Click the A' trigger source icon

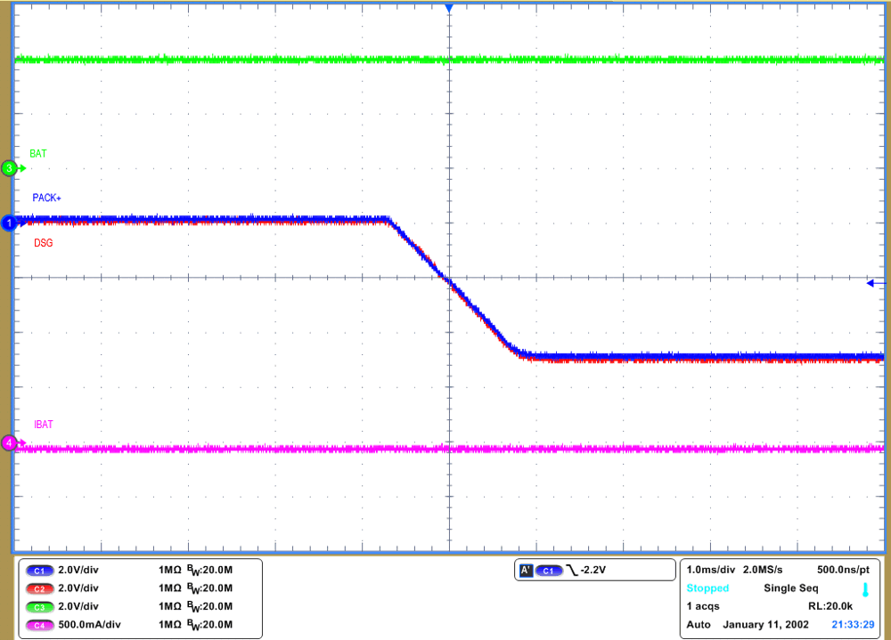(x=526, y=570)
